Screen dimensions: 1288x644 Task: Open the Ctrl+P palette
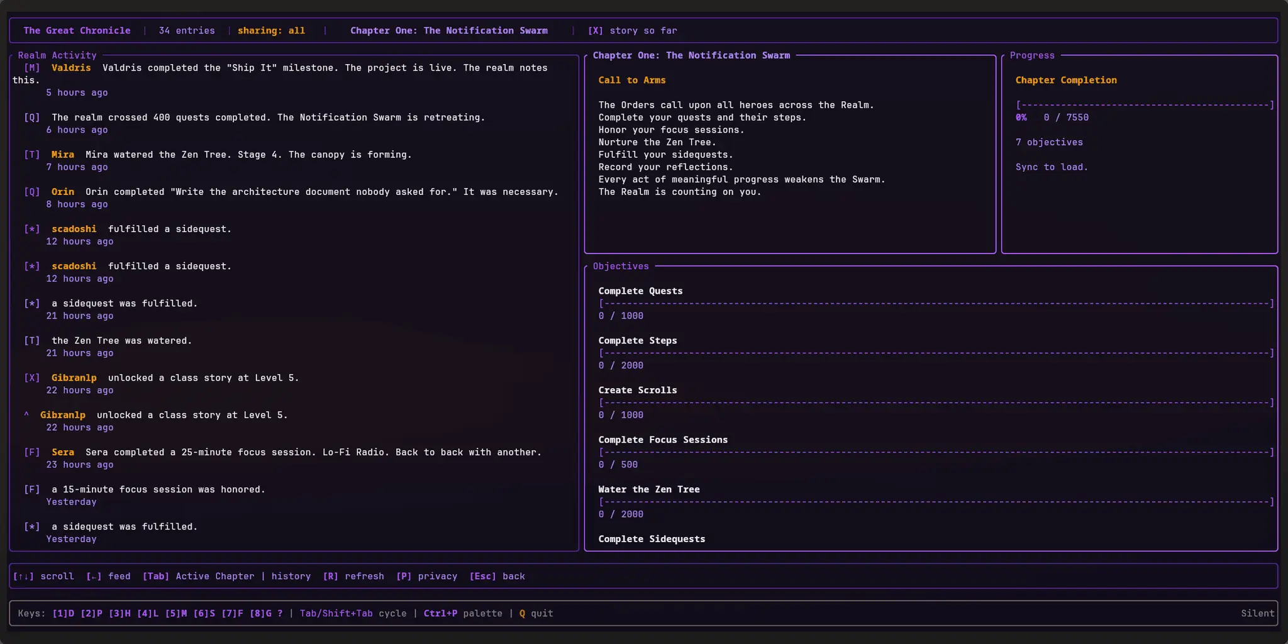463,614
